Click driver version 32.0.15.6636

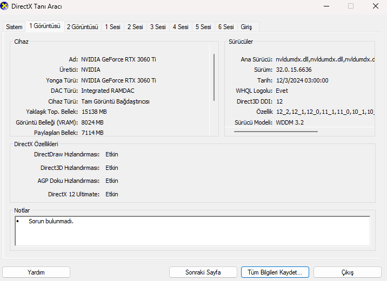pos(293,70)
